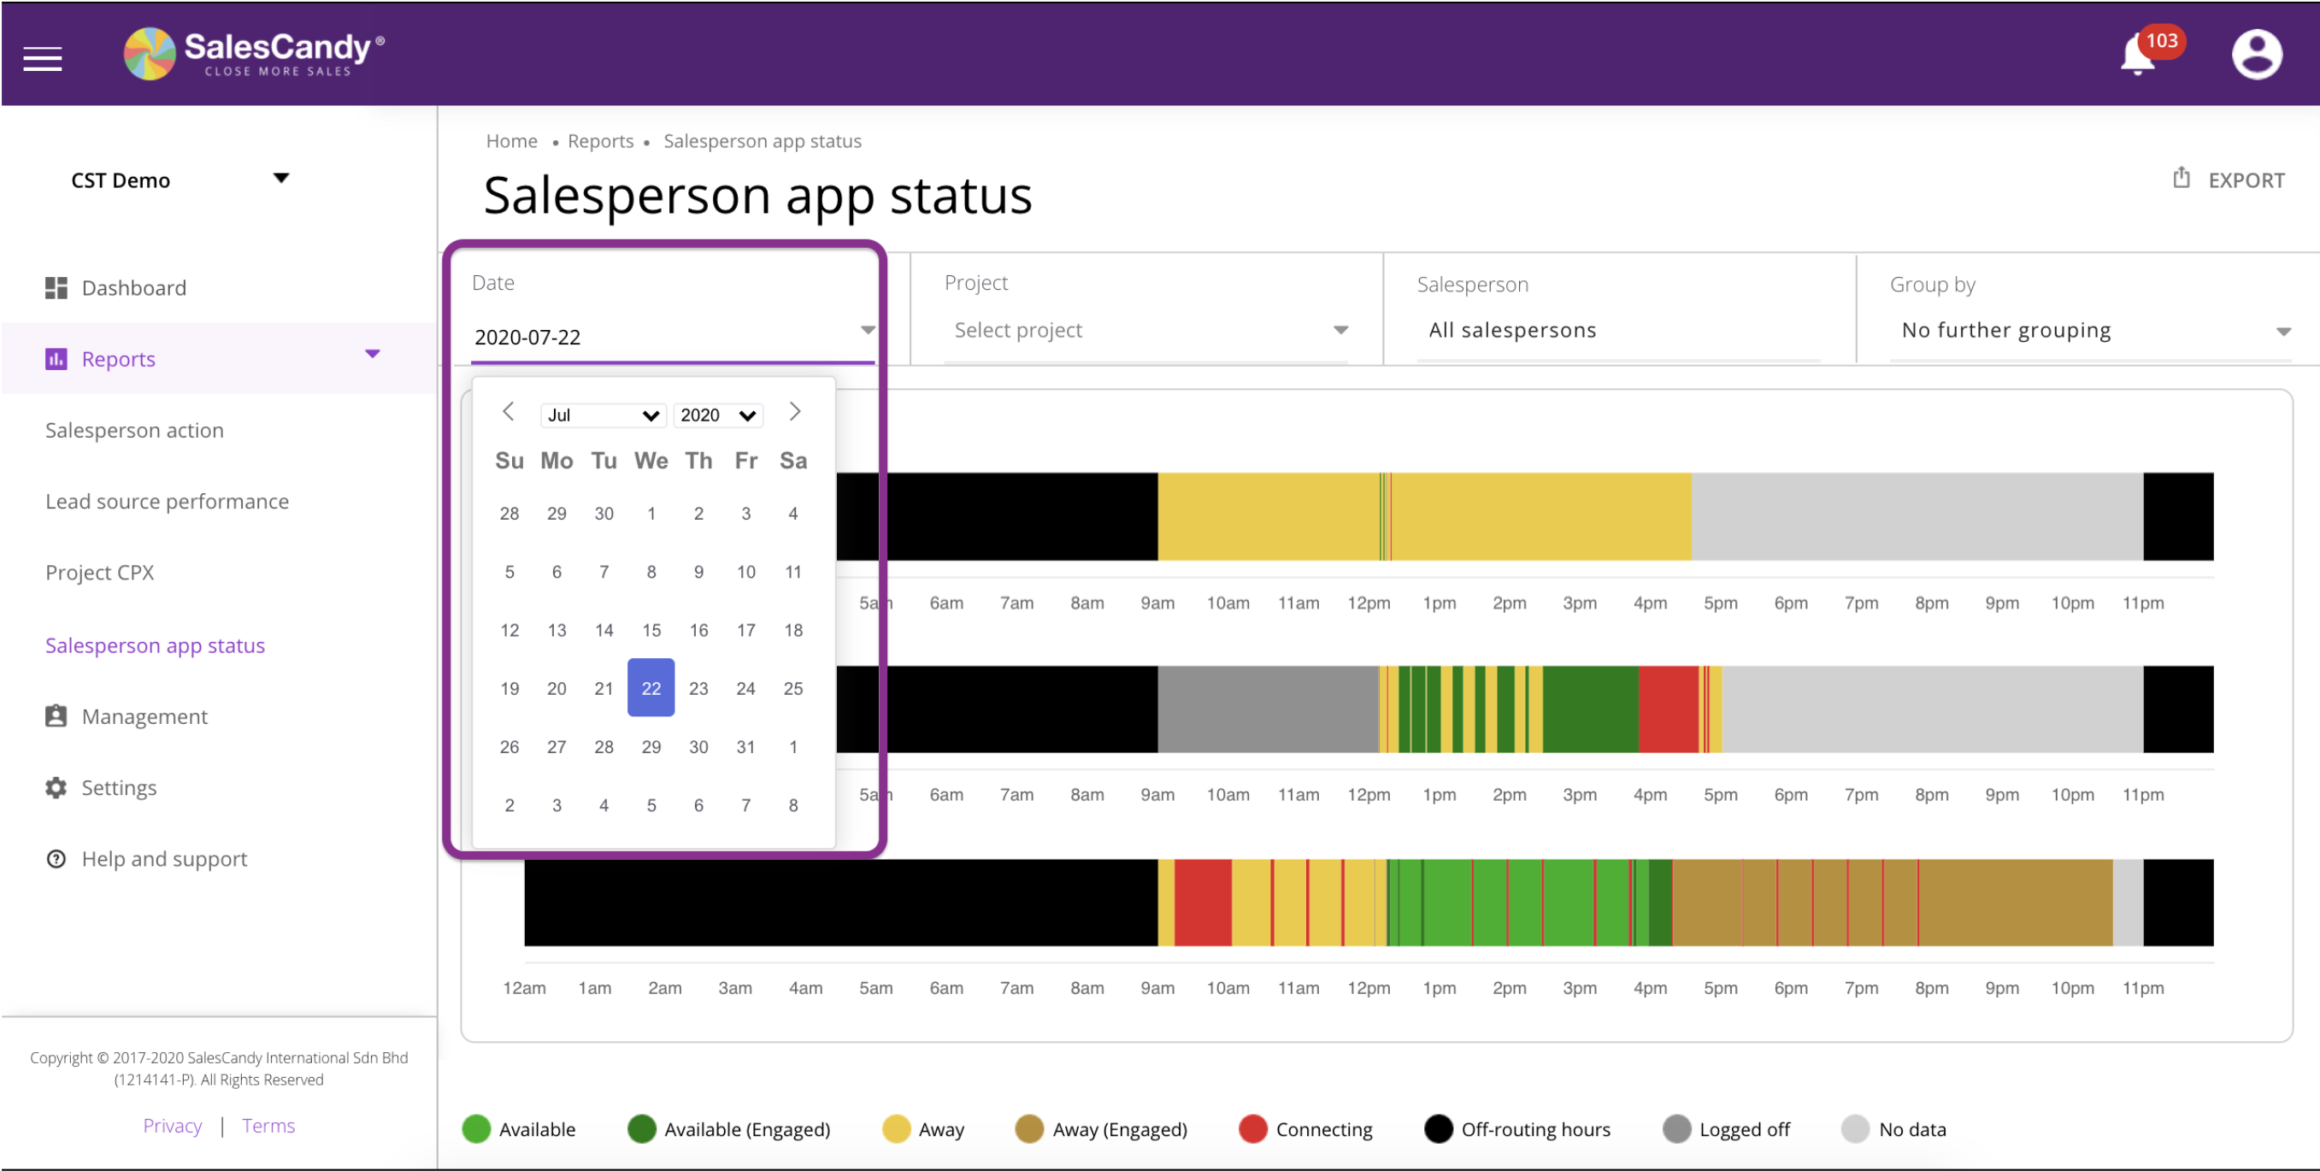The height and width of the screenshot is (1171, 2320).
Task: Open Salesperson action report
Action: (134, 430)
